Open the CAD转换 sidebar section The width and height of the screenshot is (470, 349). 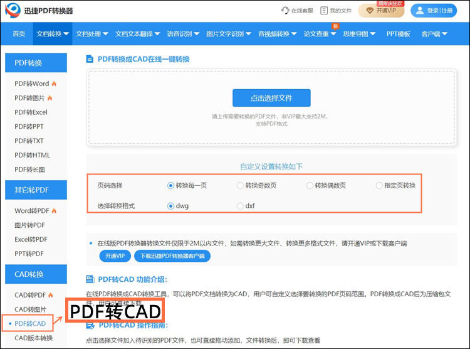[x=36, y=274]
